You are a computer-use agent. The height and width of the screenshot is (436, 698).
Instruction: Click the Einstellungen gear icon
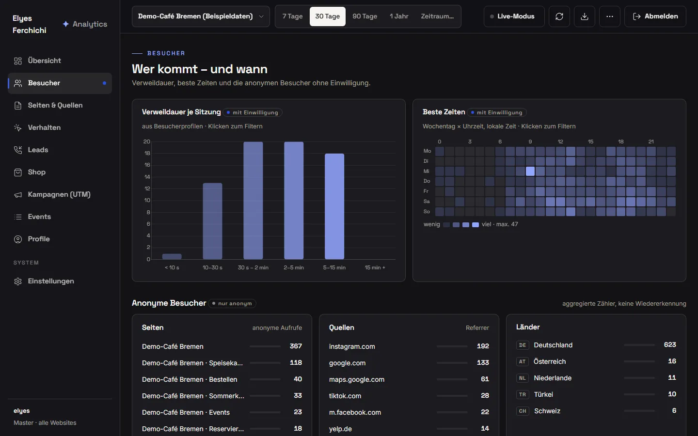(x=18, y=281)
